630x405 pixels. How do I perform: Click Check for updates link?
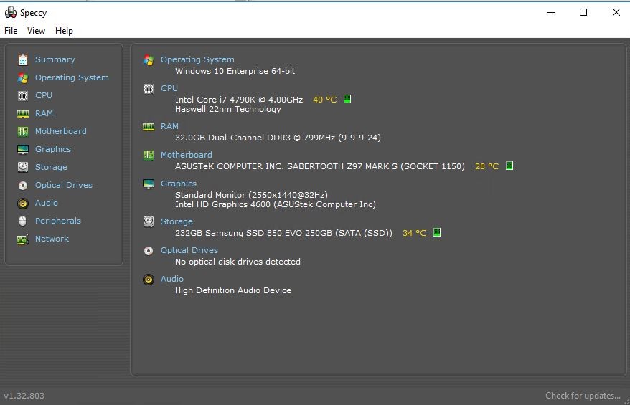pos(583,396)
